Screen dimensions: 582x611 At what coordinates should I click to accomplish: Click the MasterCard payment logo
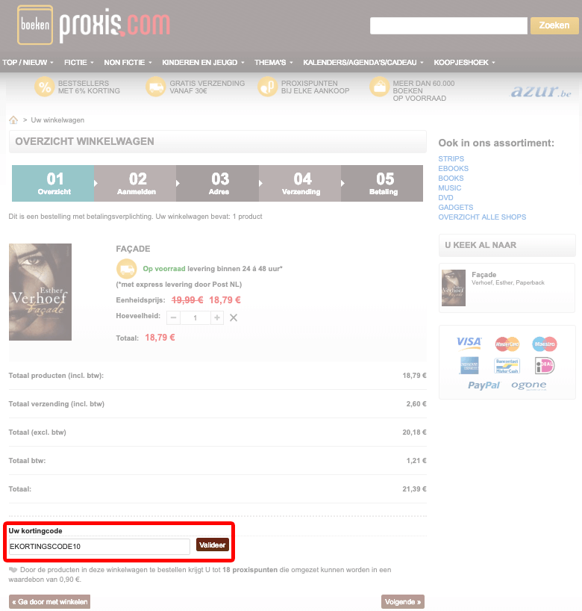click(507, 344)
